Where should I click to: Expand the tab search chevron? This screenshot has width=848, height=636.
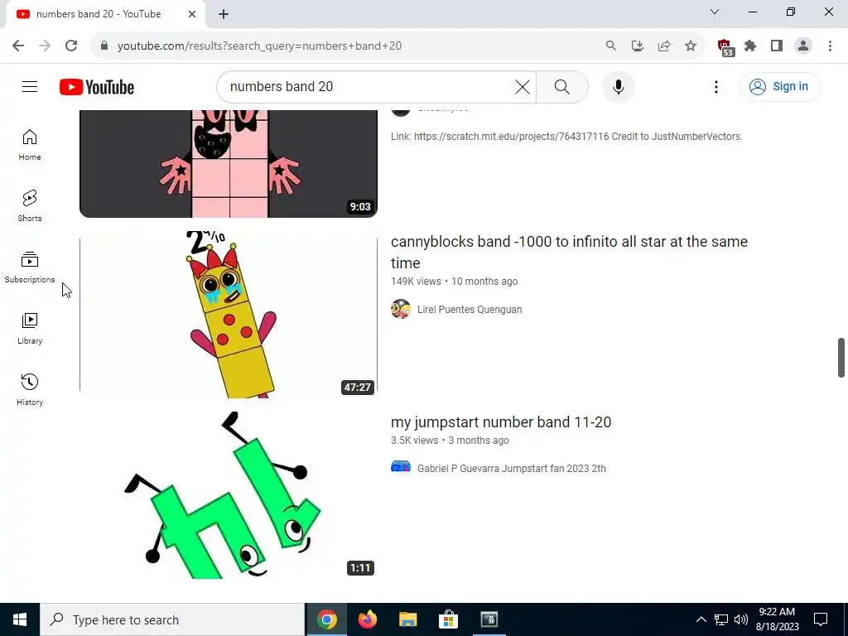click(715, 12)
